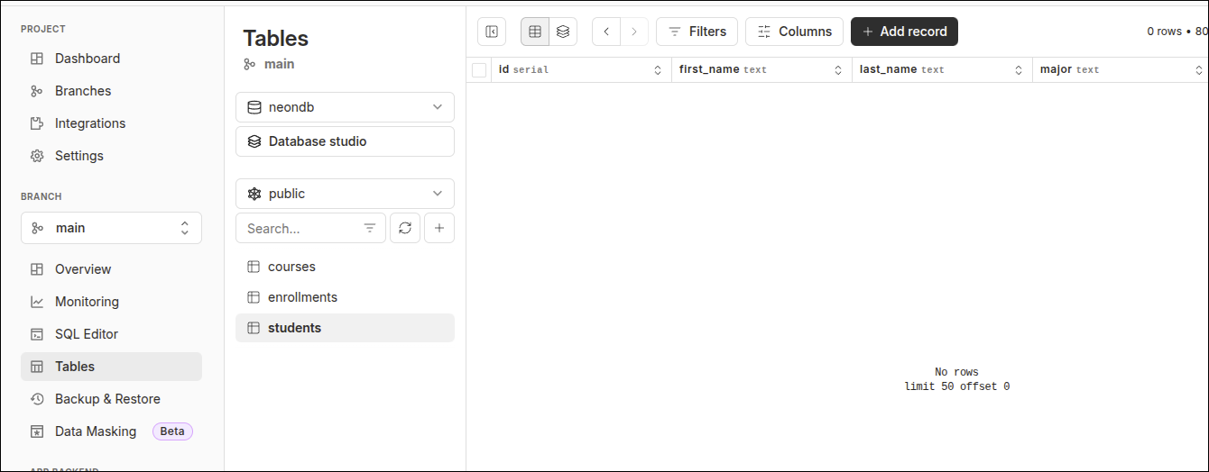Go to previous page of rows
Image resolution: width=1209 pixels, height=472 pixels.
(x=606, y=32)
